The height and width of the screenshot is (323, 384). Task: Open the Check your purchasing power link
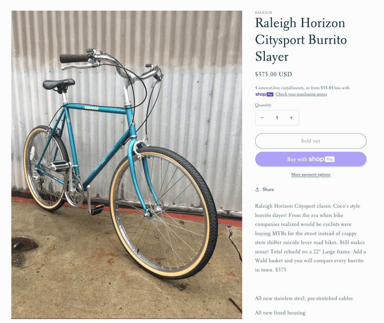click(x=301, y=94)
